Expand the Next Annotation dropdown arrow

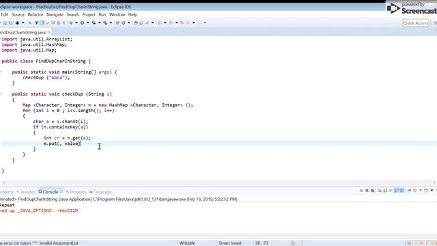(165, 23)
